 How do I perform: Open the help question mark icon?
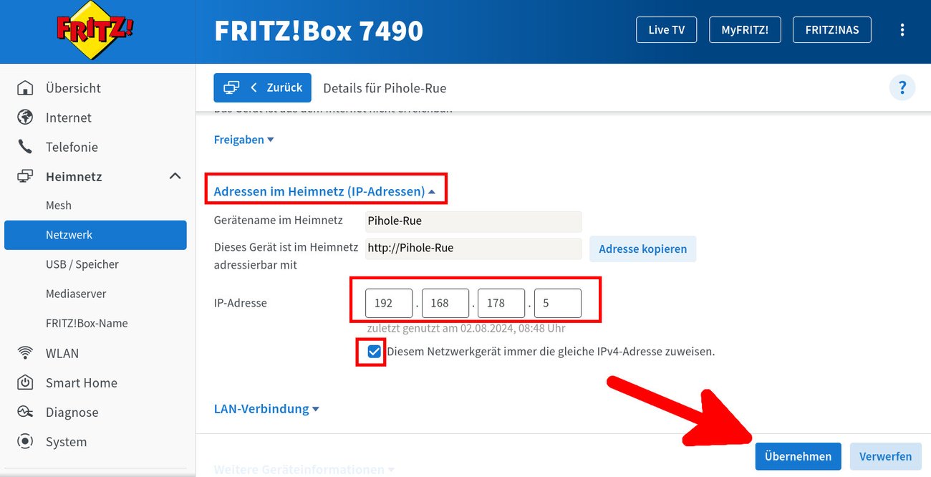(x=902, y=87)
